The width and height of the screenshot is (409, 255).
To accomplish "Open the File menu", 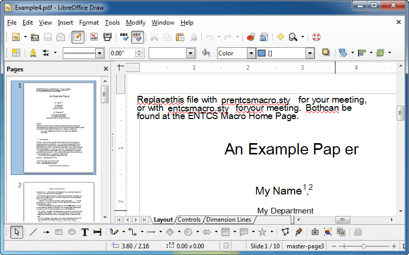I will 12,23.
